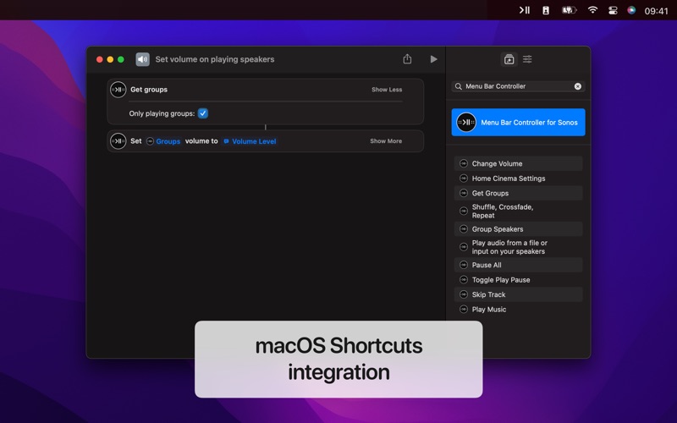Screen dimensions: 677x423
Task: Expand the Set volume action with Show More
Action: [x=386, y=141]
